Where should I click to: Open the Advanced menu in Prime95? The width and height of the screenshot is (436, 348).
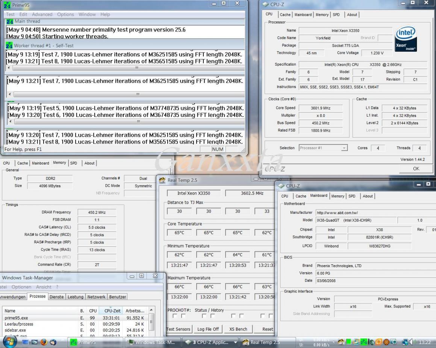coord(42,14)
